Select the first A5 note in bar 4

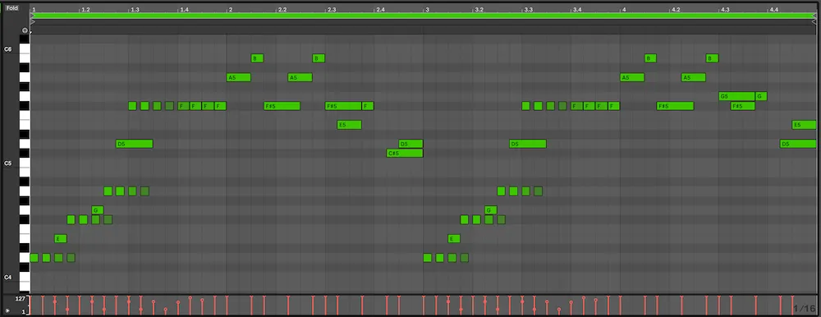632,77
